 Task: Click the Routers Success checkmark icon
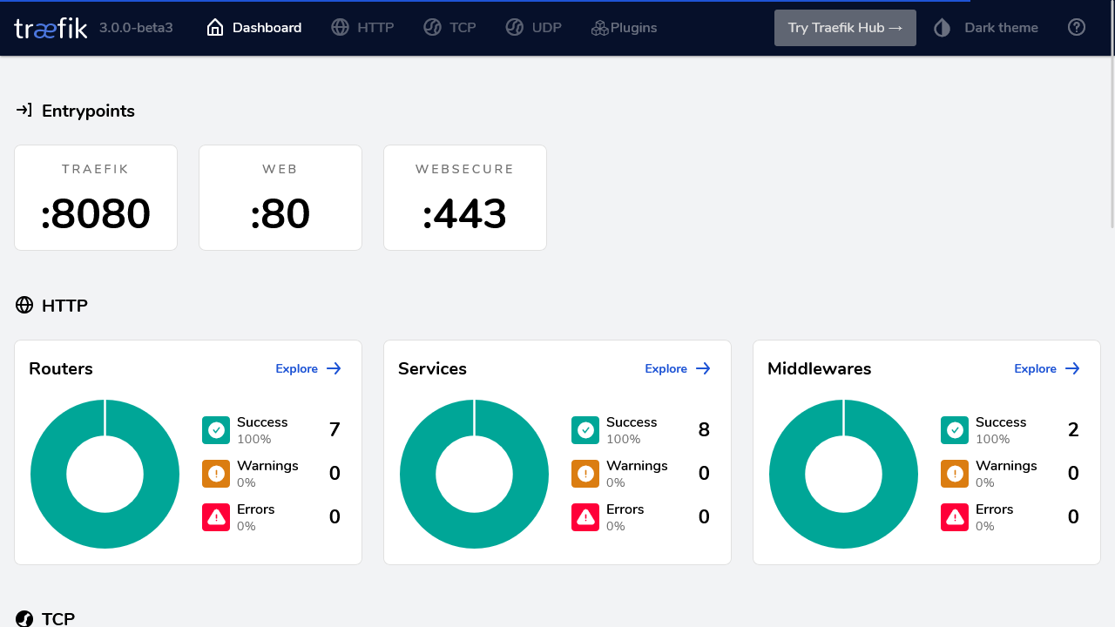pyautogui.click(x=216, y=430)
